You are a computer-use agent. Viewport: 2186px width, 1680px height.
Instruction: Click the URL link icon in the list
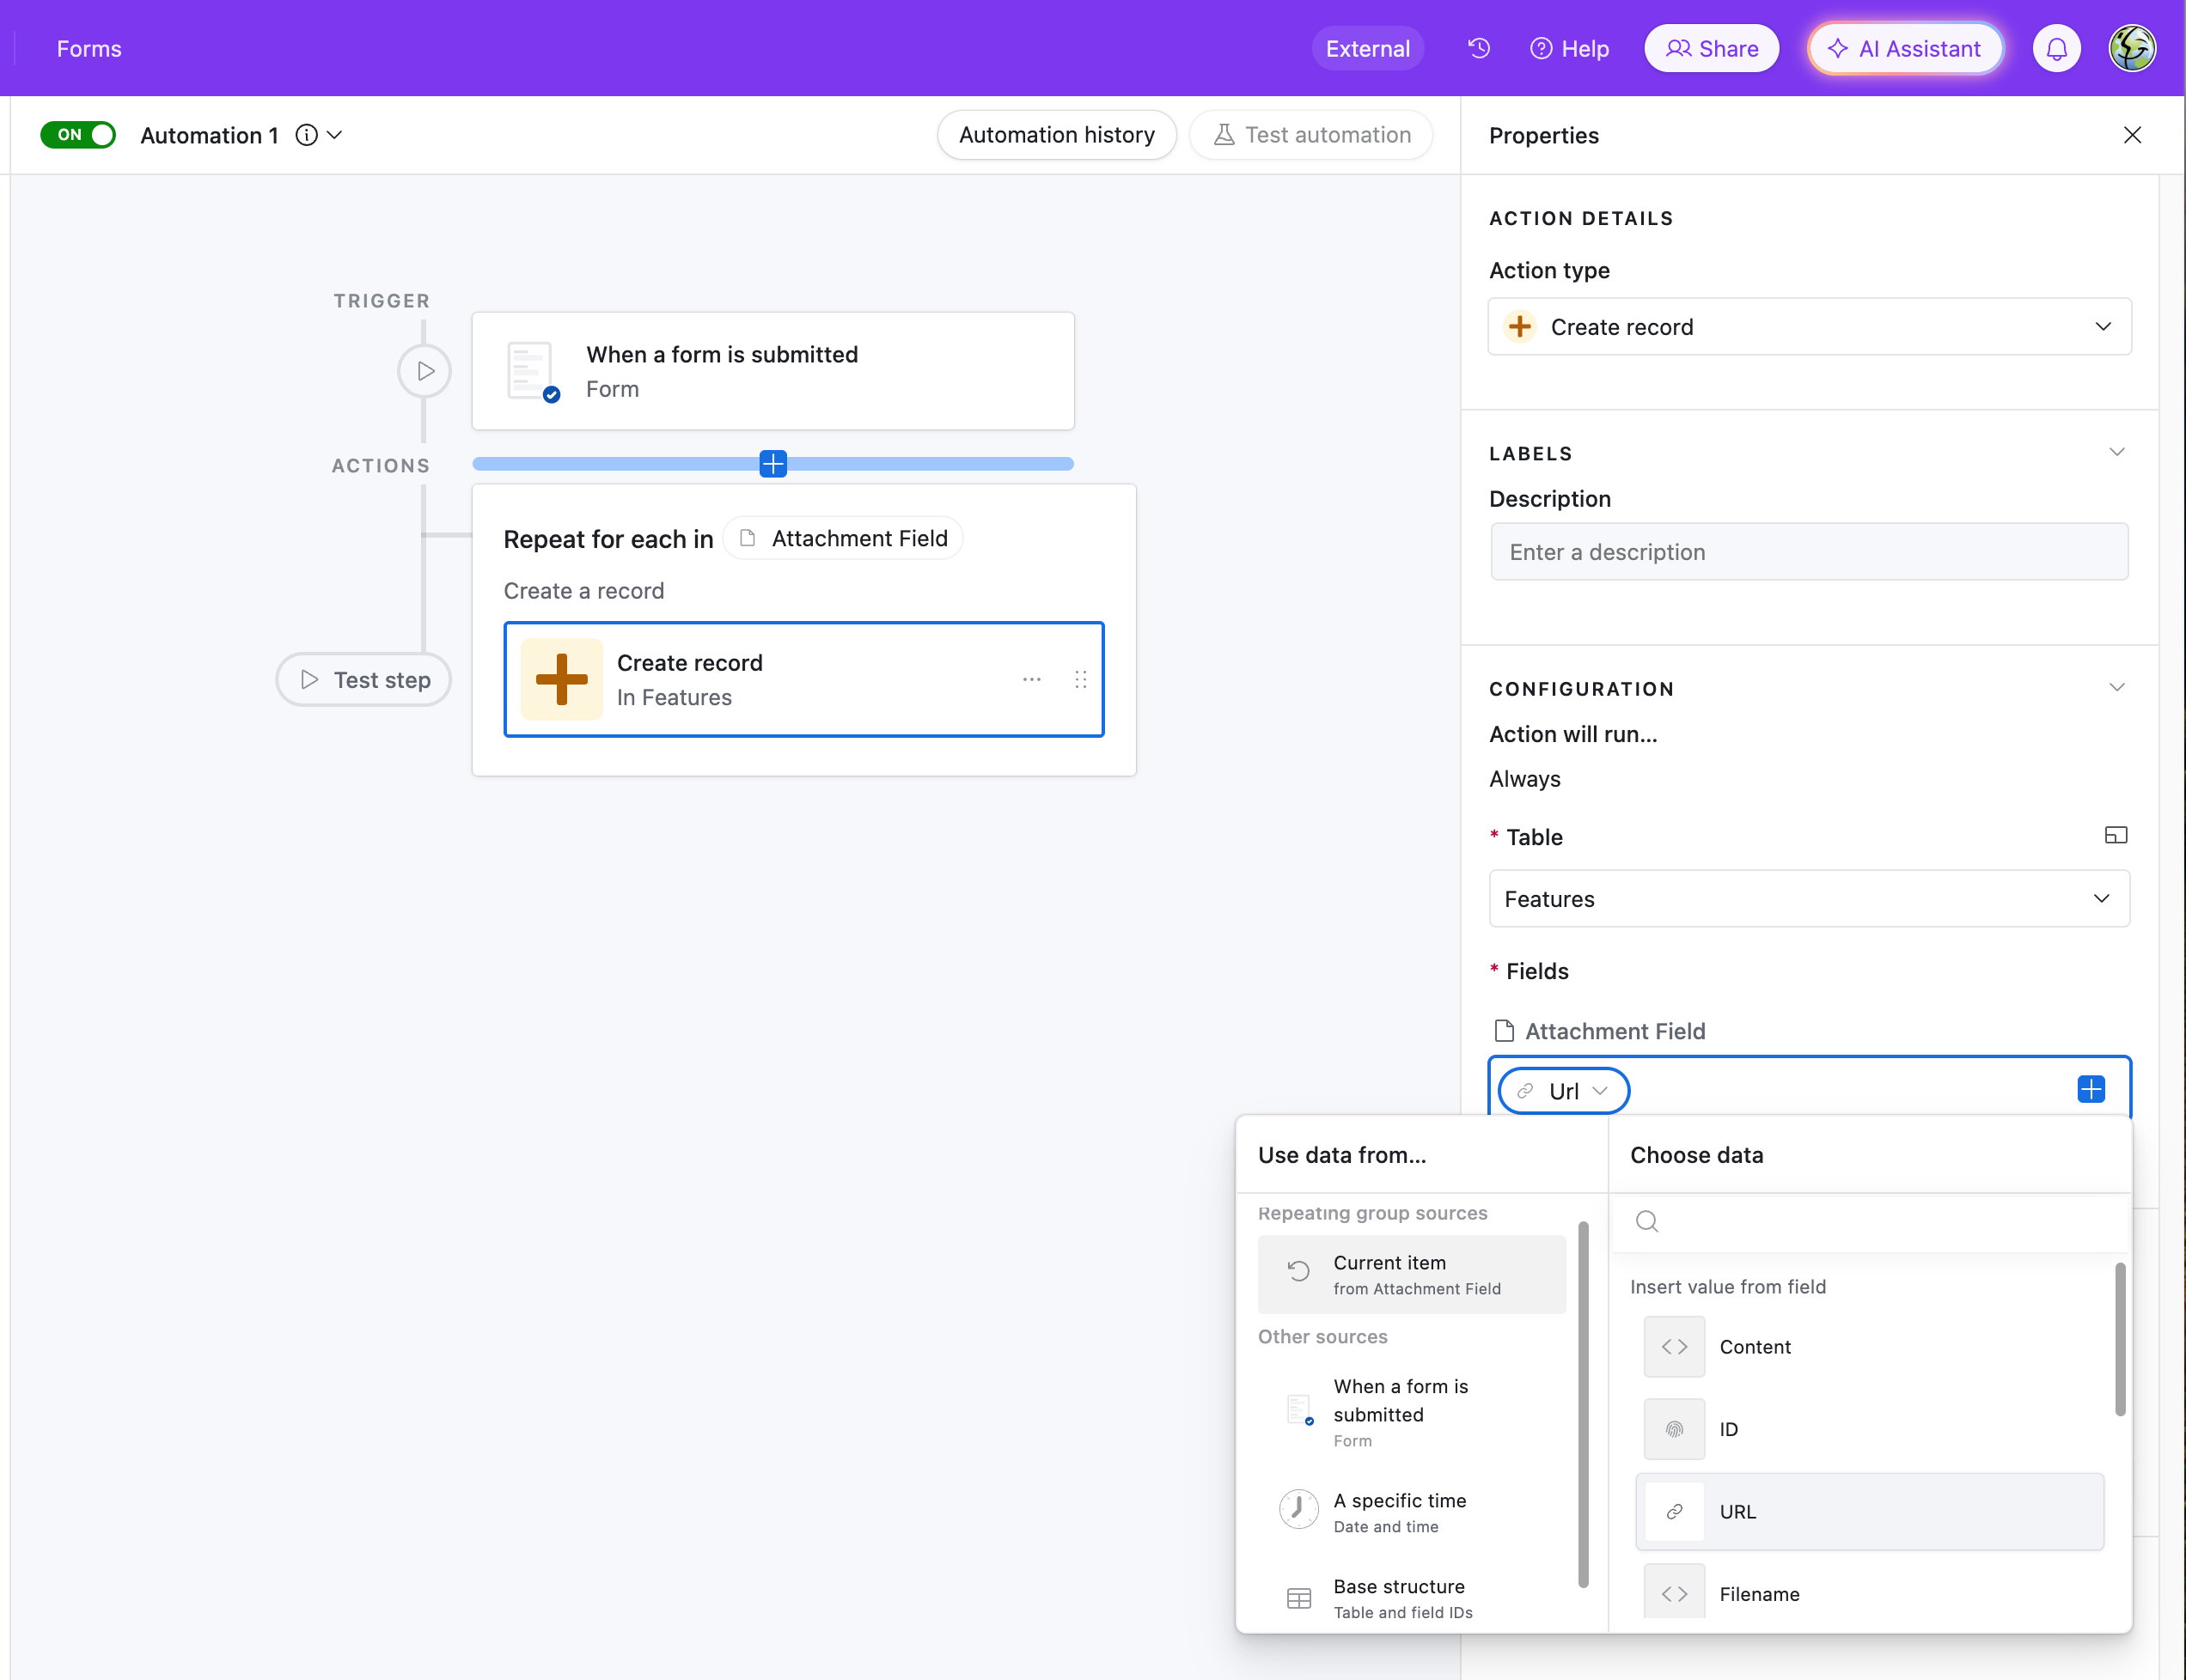[x=1674, y=1512]
